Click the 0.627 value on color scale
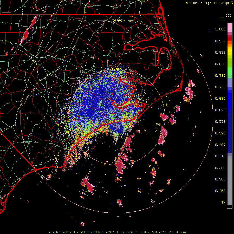The height and width of the screenshot is (234, 234). coord(220,110)
